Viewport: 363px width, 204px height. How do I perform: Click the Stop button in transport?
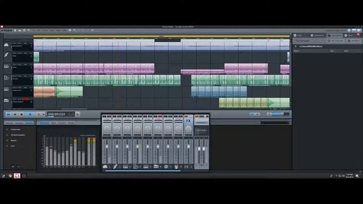click(22, 114)
